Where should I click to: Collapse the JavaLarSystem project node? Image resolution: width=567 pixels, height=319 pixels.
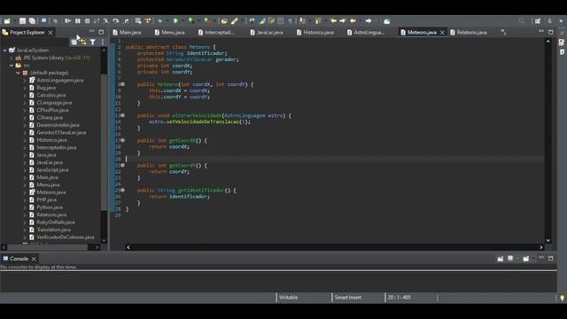pos(4,51)
